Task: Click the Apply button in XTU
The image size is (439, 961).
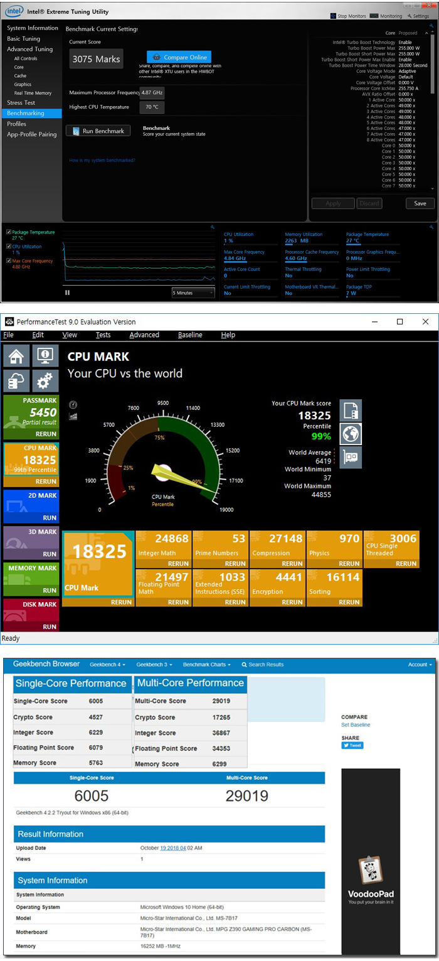Action: (333, 203)
